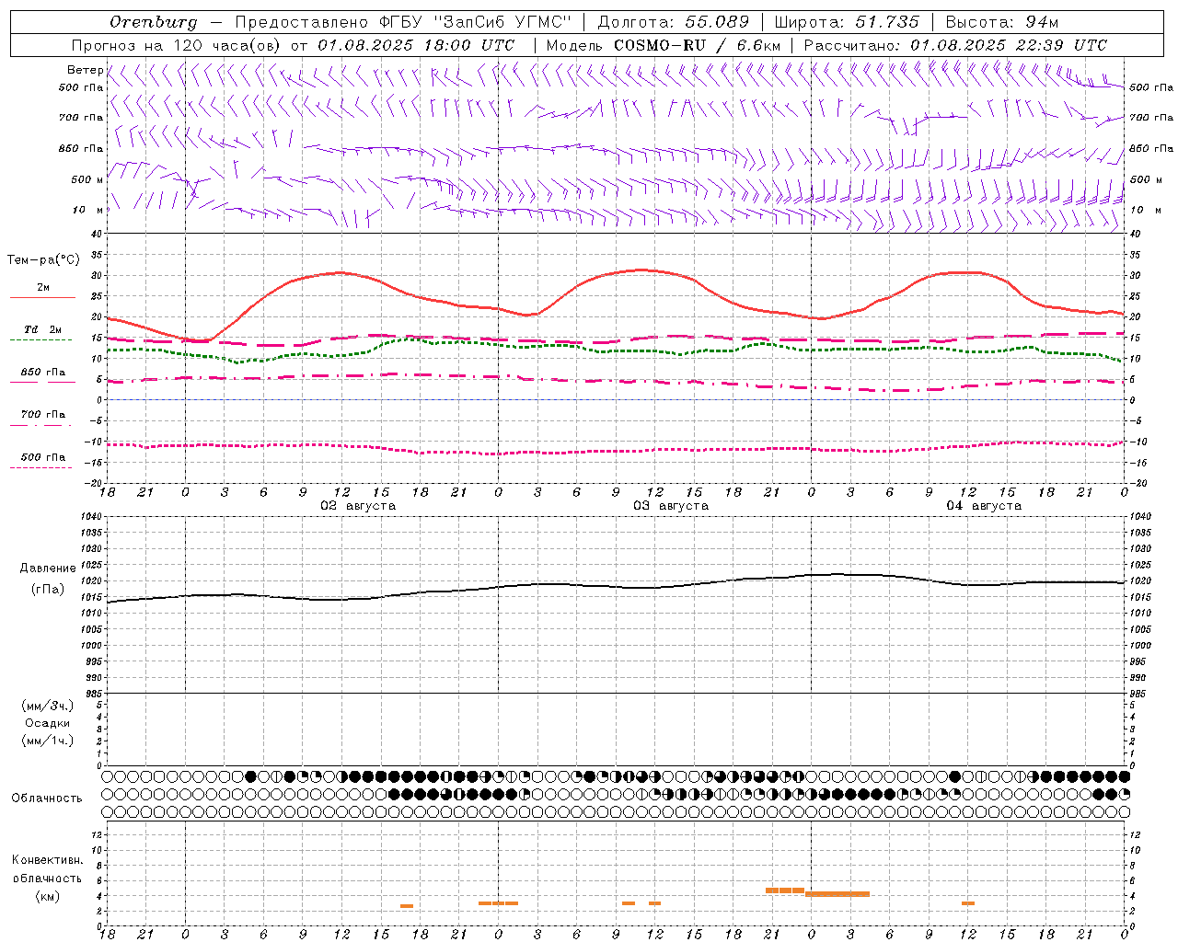This screenshot has width=1178, height=942.
Task: Click the 04 августа date label
Action: [984, 506]
